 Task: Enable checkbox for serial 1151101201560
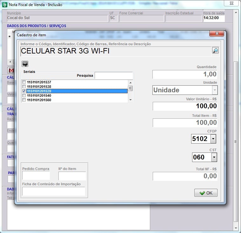pyautogui.click(x=24, y=100)
